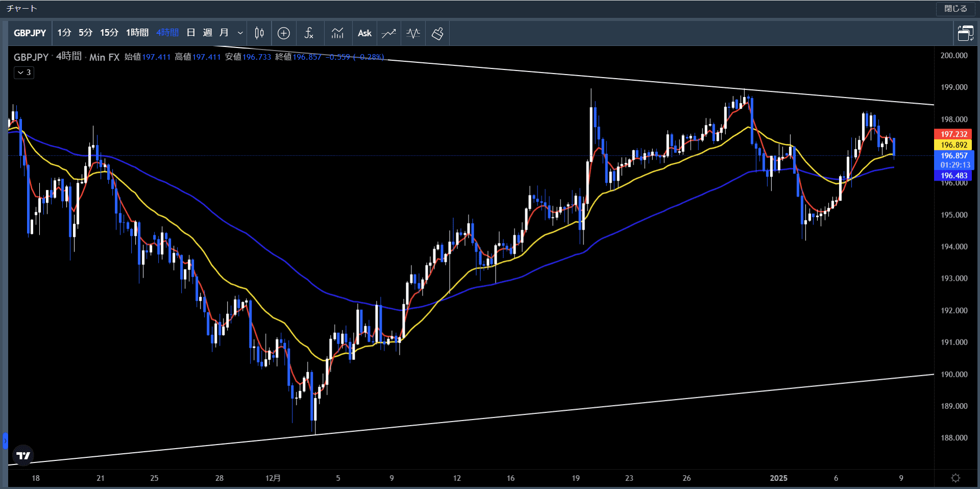The height and width of the screenshot is (489, 980).
Task: Click the blue 196.483 price label
Action: click(x=953, y=176)
